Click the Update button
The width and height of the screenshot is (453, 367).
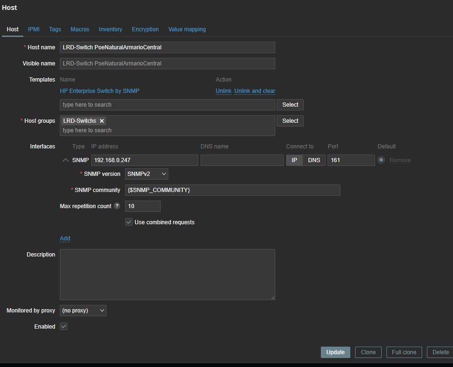pyautogui.click(x=335, y=352)
